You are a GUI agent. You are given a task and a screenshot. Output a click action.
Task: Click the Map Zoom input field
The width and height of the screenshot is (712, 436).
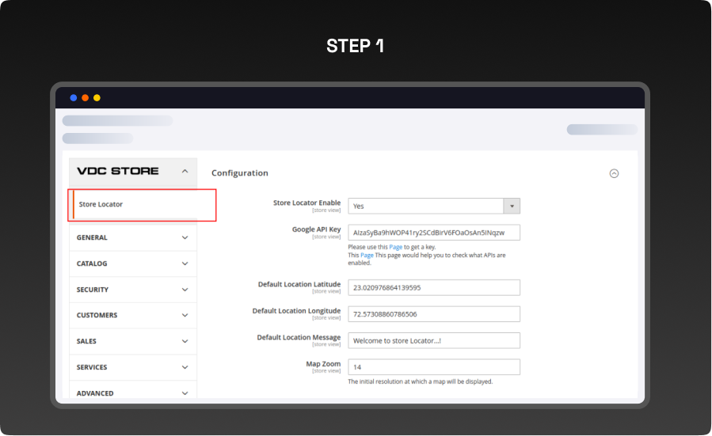[433, 367]
